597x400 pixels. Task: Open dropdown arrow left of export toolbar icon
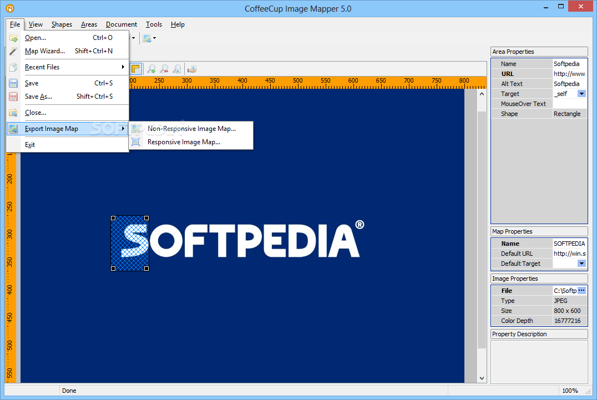[133, 38]
